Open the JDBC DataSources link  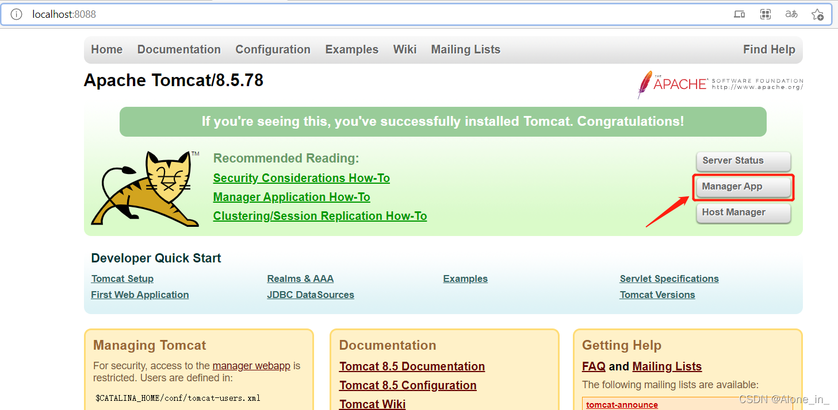pos(311,295)
